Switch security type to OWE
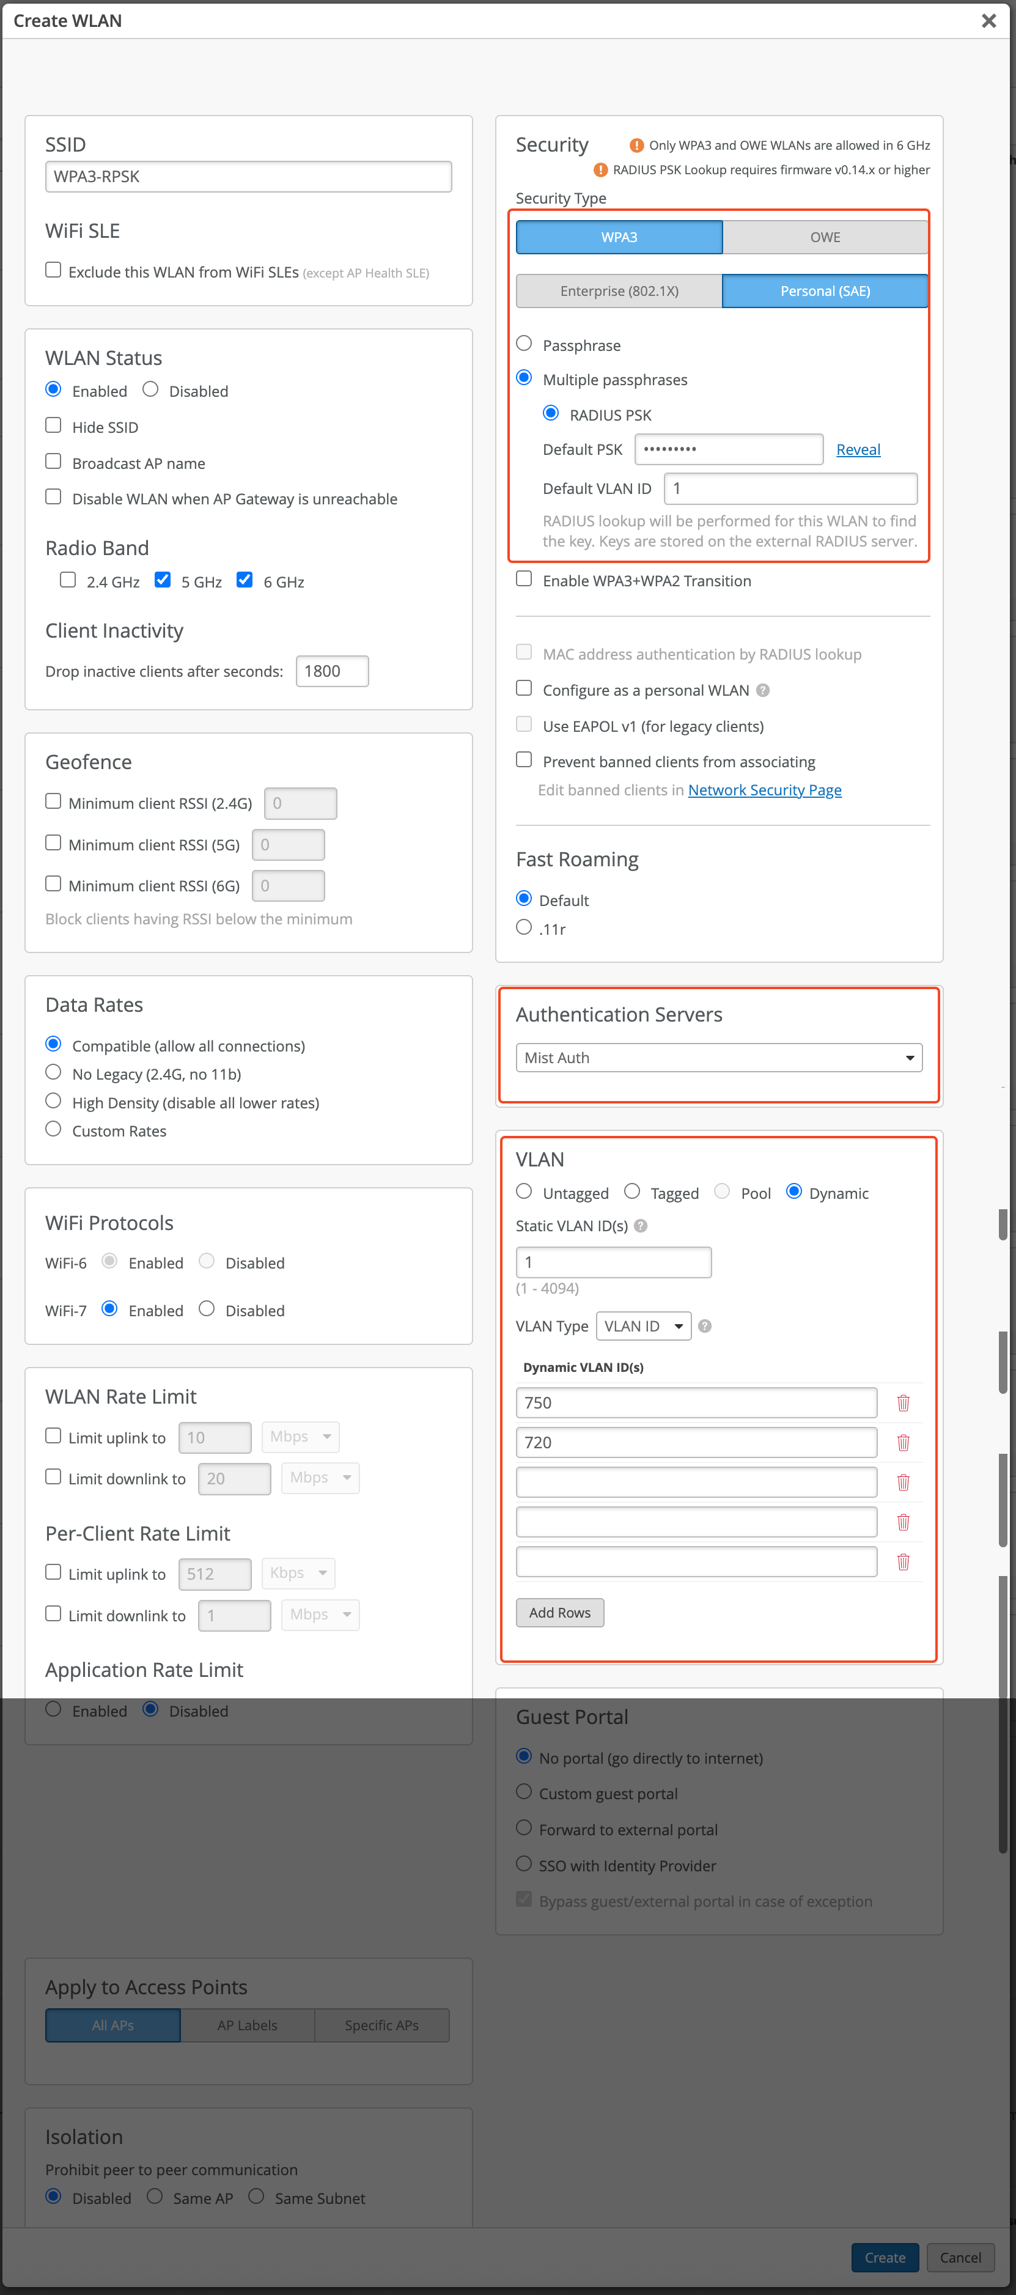 pos(825,237)
